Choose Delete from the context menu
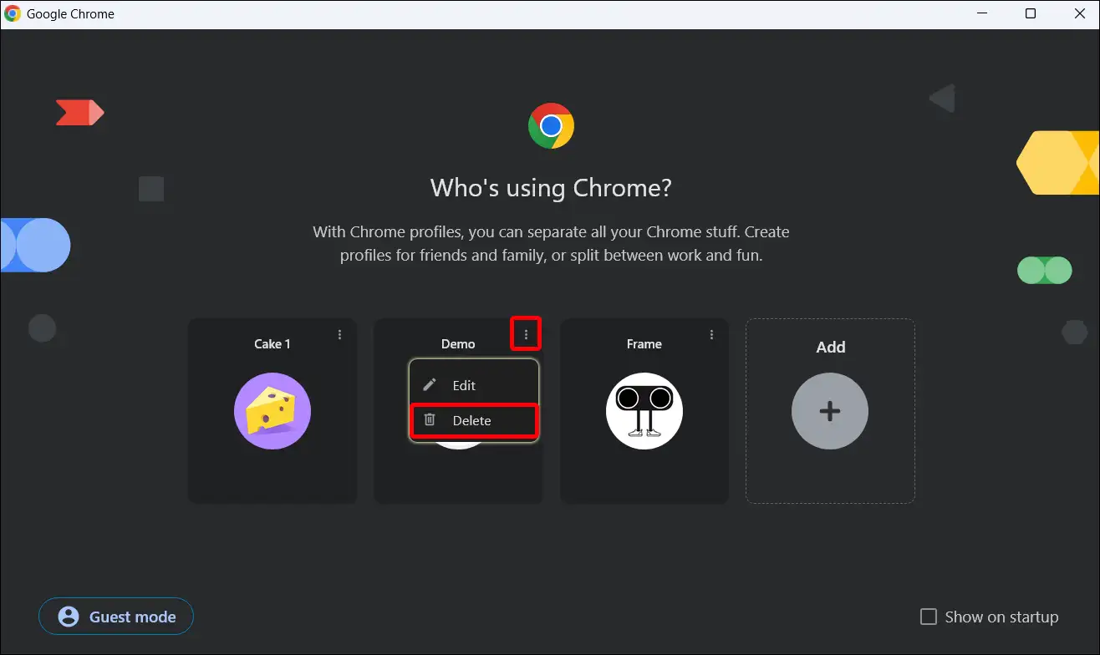Image resolution: width=1100 pixels, height=655 pixels. pos(474,420)
